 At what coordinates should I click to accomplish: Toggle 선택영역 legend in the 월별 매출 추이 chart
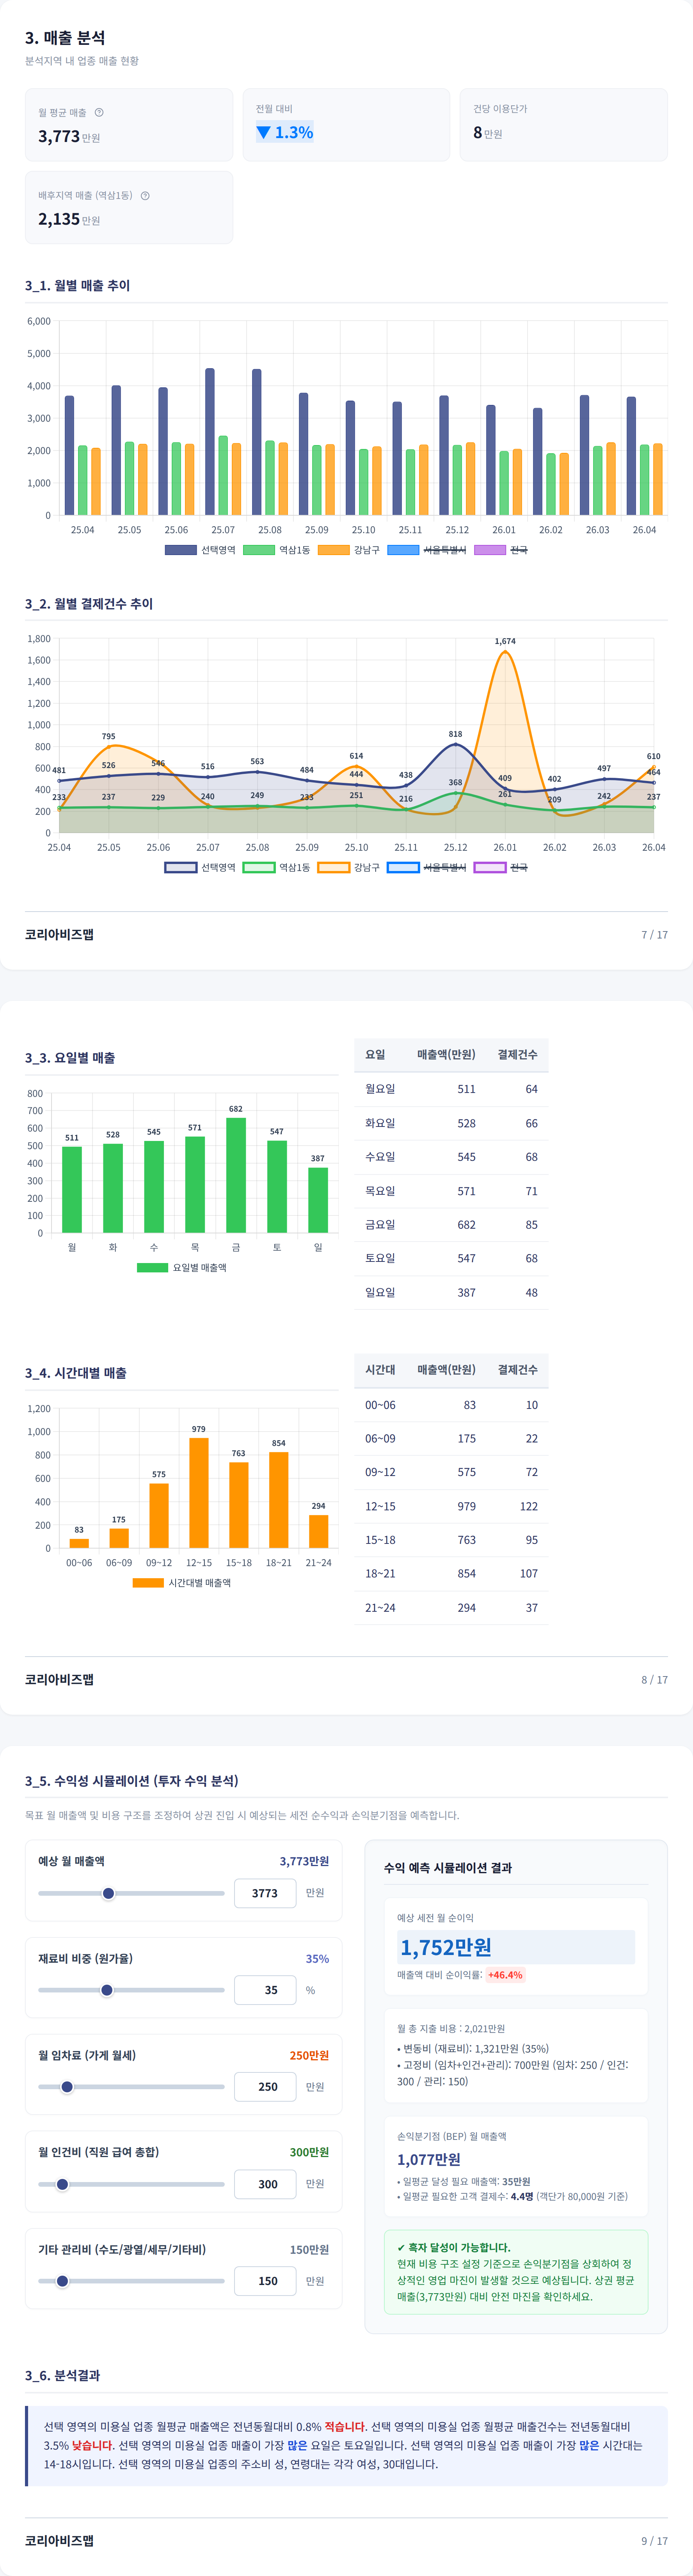(200, 550)
